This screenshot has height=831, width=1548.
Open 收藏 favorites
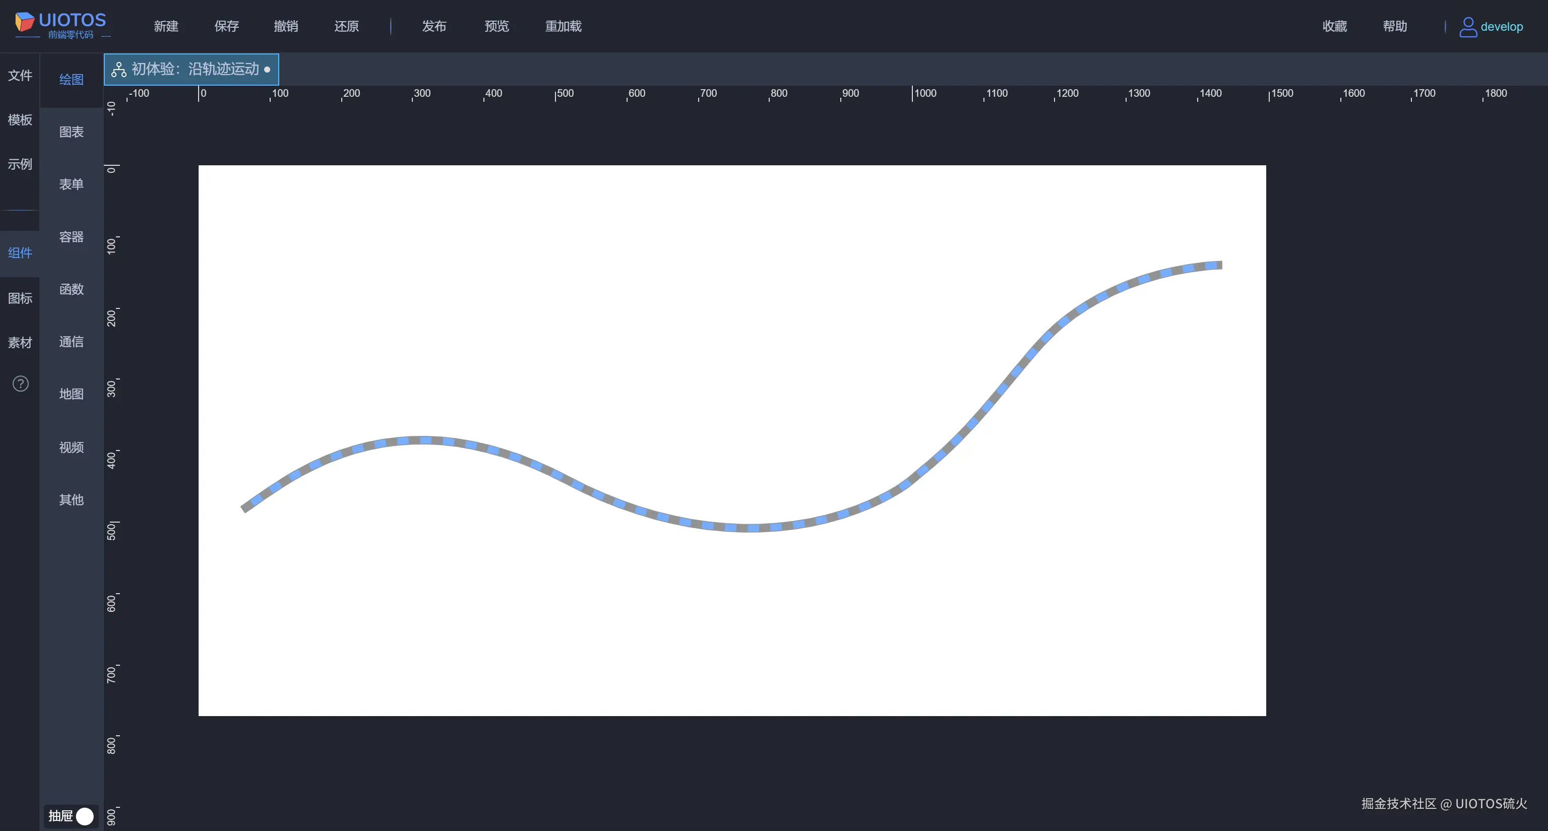click(x=1335, y=26)
